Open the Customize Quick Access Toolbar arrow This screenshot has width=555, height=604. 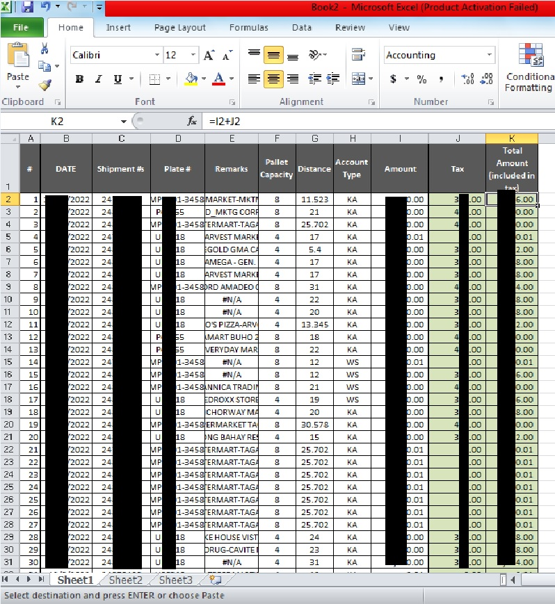(99, 7)
